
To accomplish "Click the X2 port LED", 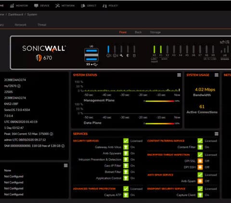I will click(x=167, y=49).
